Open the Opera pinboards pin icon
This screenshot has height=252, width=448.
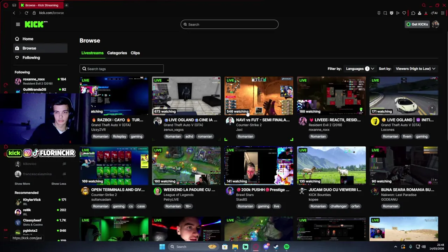click(379, 13)
